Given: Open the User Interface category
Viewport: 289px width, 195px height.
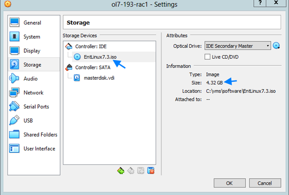Looking at the screenshot, I should point(34,149).
